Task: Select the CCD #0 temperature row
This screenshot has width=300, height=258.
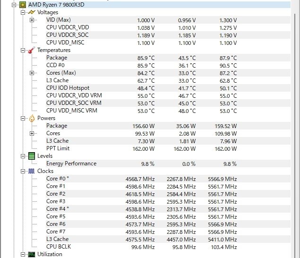Action: click(x=168, y=65)
